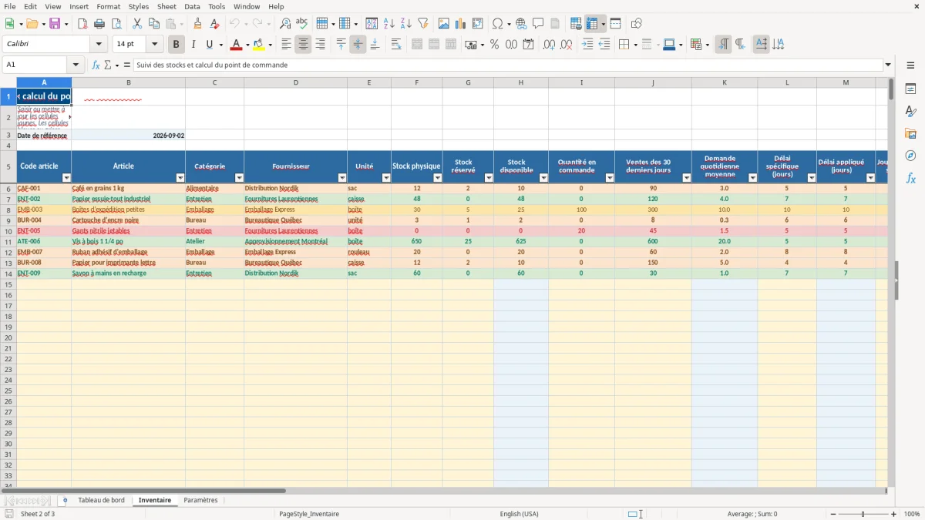Open Font Color dropdown arrow
925x520 pixels.
(x=247, y=45)
